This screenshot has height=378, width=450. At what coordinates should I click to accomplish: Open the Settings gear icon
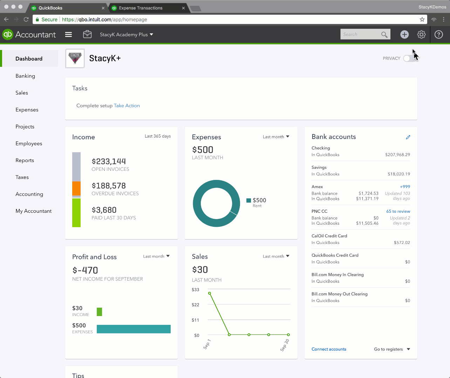421,34
